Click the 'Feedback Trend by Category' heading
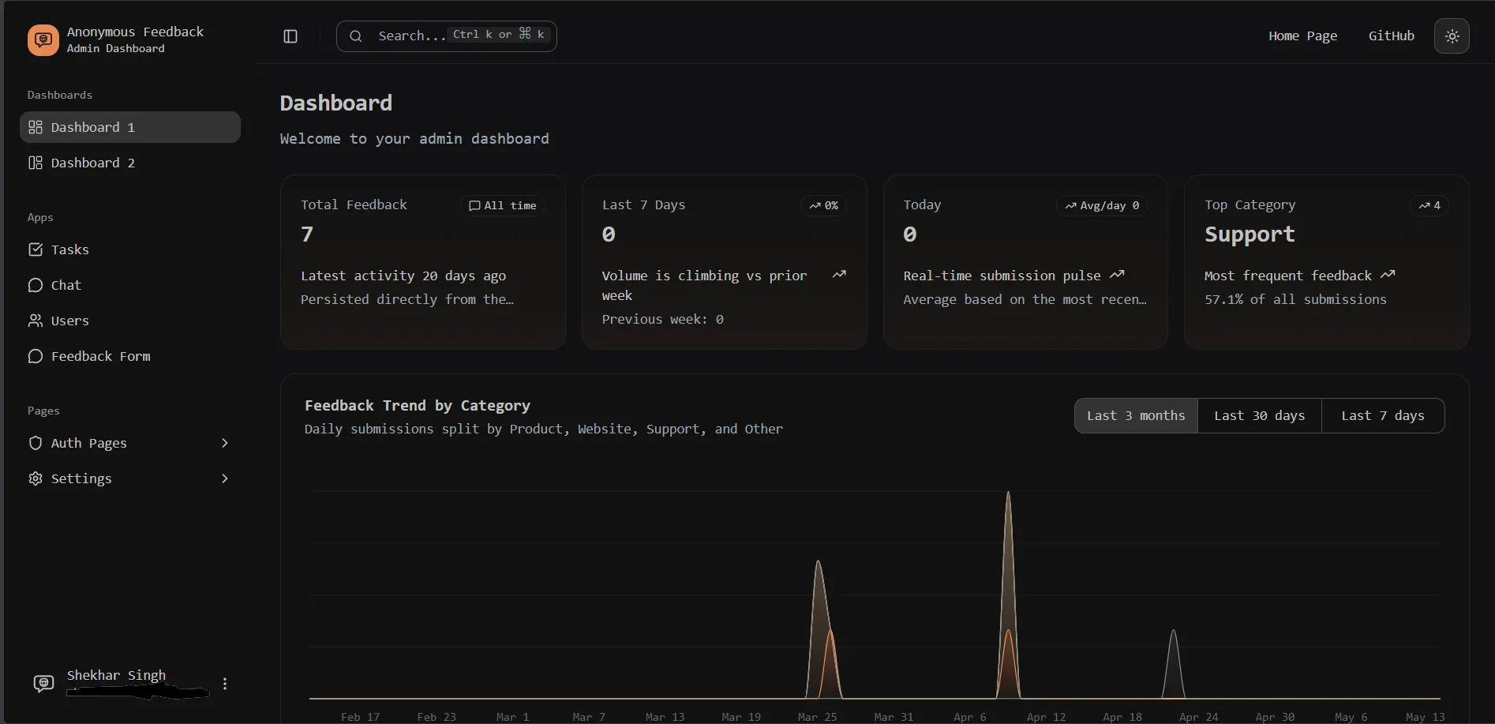The image size is (1495, 724). coord(418,406)
